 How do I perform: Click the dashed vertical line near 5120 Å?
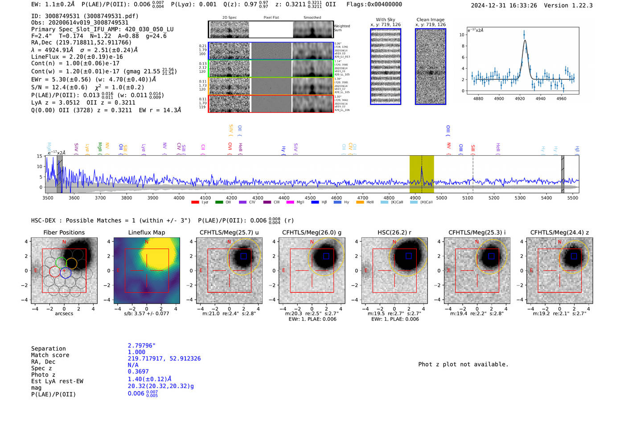click(x=473, y=174)
